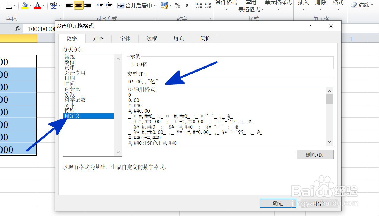Click the 类型 format code field
The width and height of the screenshot is (379, 216).
(230, 82)
